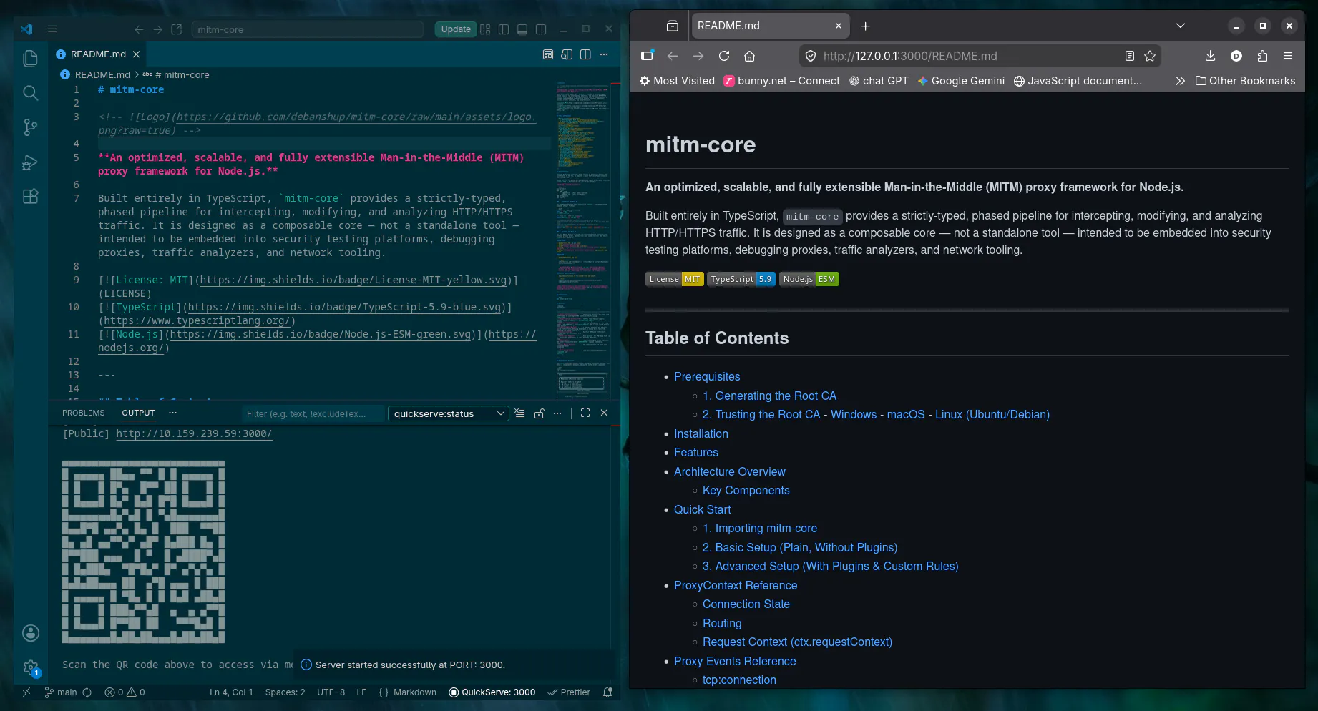Toggle QuickServe: 3000 server in status bar
This screenshot has width=1318, height=711.
pos(492,692)
